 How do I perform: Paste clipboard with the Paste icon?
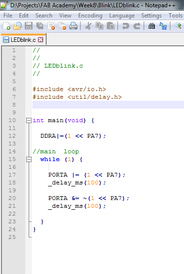tap(111, 26)
